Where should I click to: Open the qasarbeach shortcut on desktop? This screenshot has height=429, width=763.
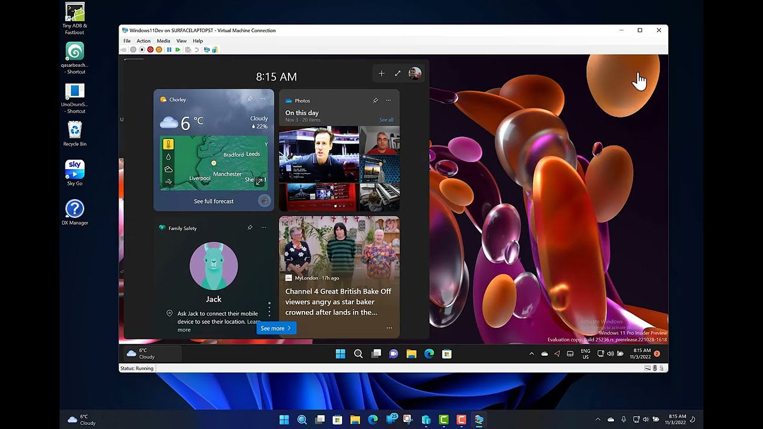click(x=75, y=58)
